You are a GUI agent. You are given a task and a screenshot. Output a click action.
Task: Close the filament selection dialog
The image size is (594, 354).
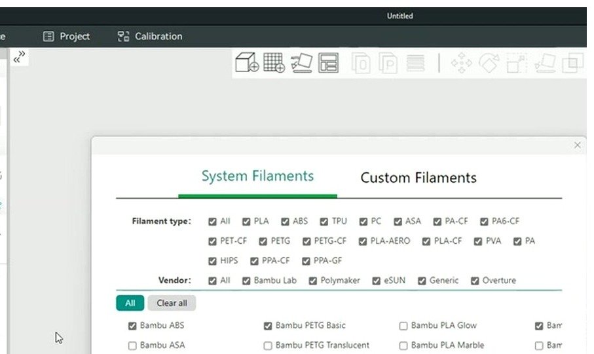pyautogui.click(x=578, y=145)
